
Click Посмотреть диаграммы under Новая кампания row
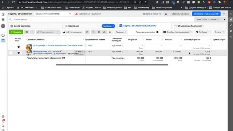coord(43,53)
